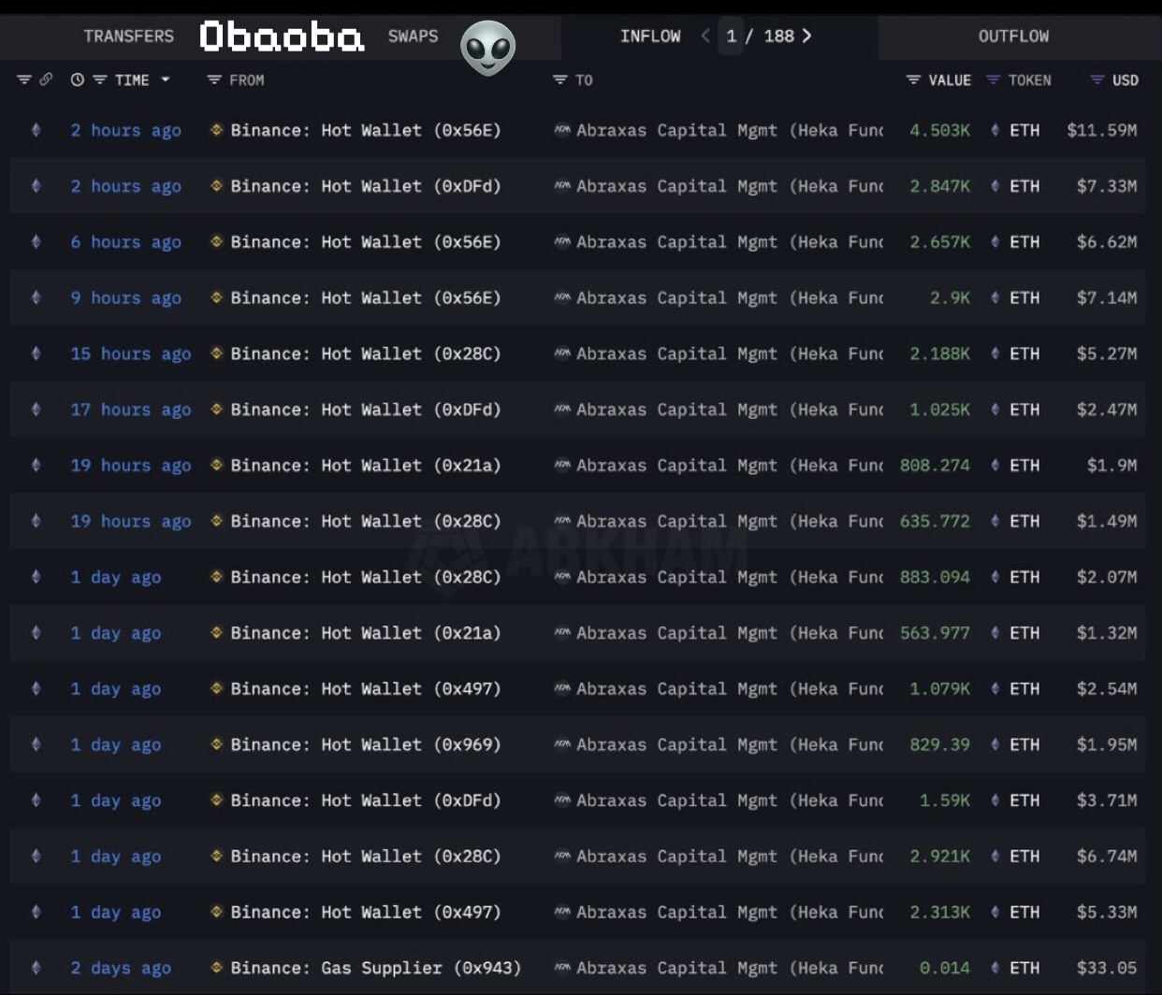Open the TIME column sort dropdown arrow
Image resolution: width=1162 pixels, height=995 pixels.
(166, 79)
